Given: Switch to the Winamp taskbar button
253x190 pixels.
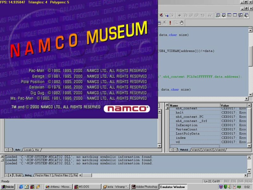Looking at the screenshot, I should [116, 187].
